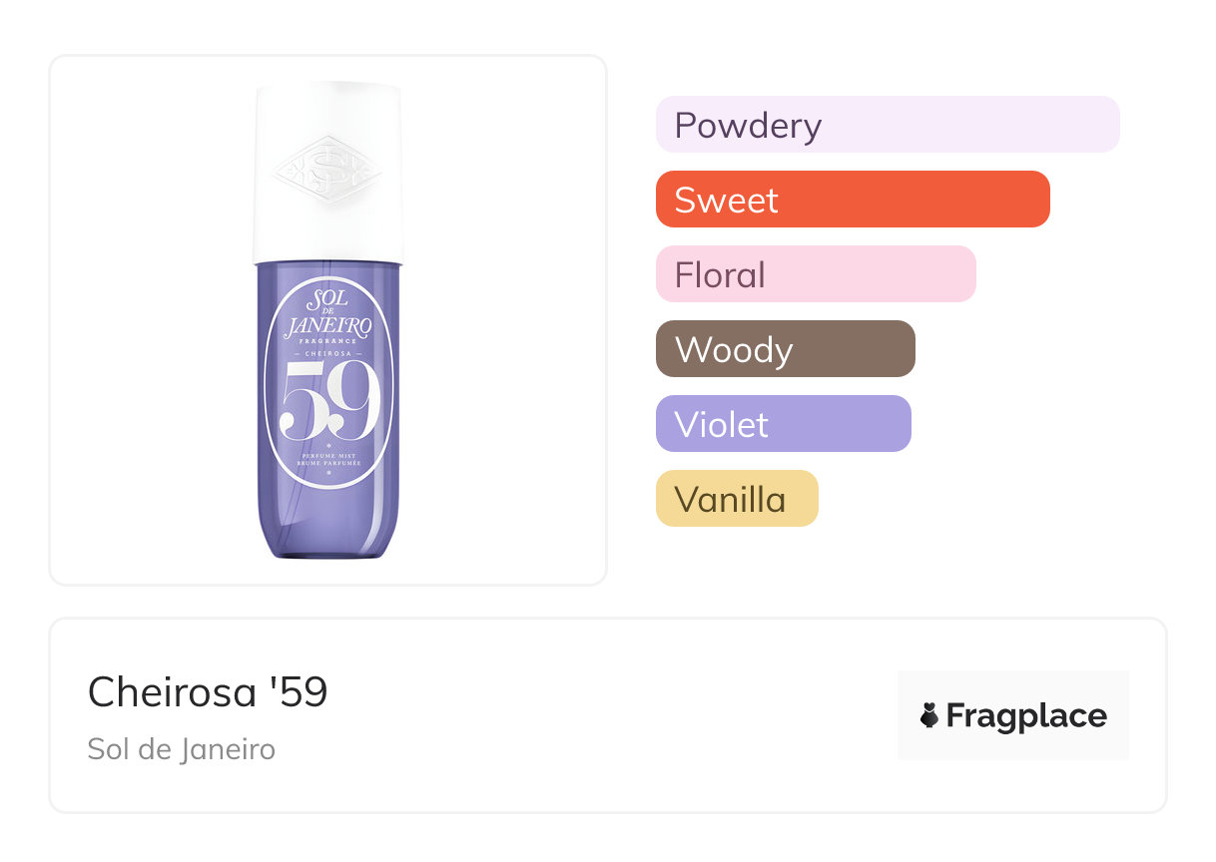
Task: Click the Fragrance text on bottle label
Action: pyautogui.click(x=328, y=341)
